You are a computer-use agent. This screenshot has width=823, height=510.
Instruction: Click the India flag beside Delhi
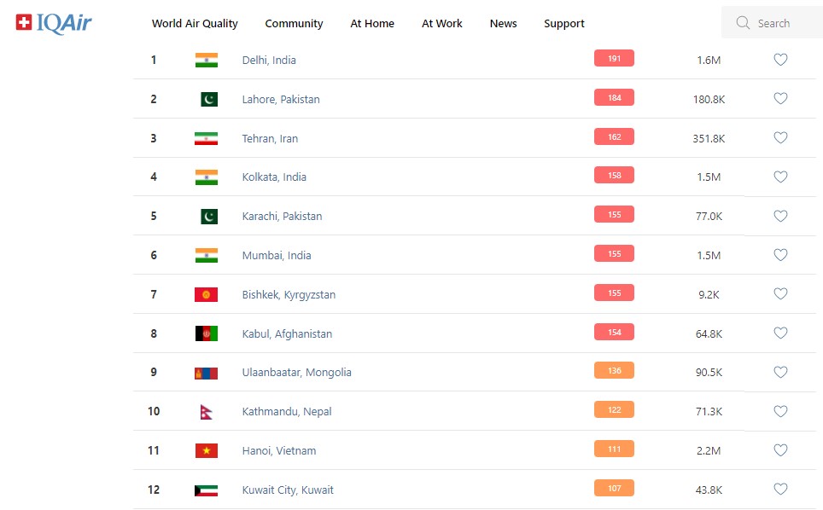(x=206, y=60)
